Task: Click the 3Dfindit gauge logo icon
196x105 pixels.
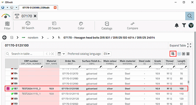Action: tap(6, 16)
